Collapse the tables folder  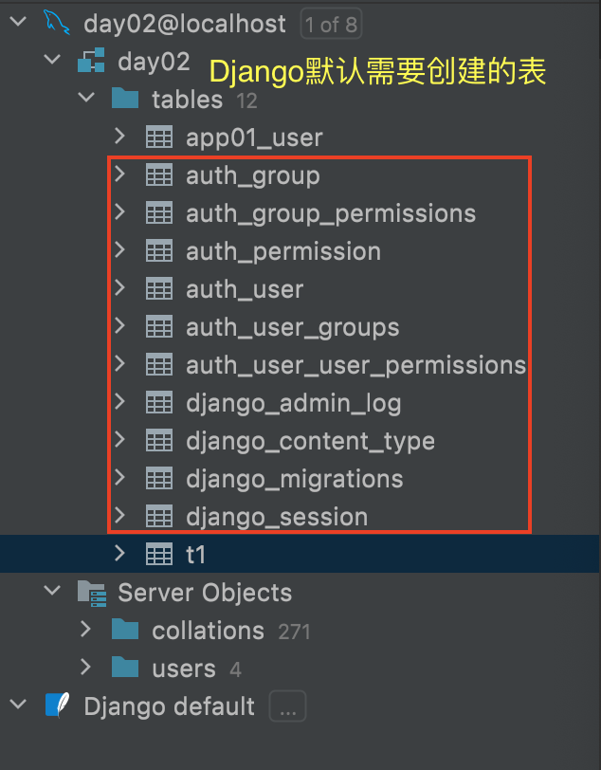86,99
